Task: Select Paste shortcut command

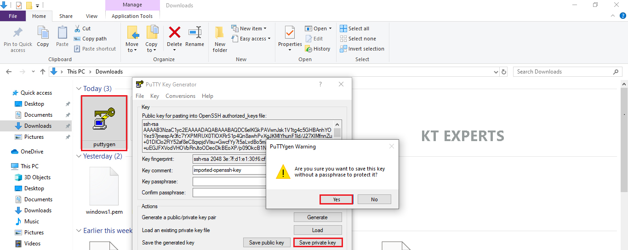Action: 95,49
